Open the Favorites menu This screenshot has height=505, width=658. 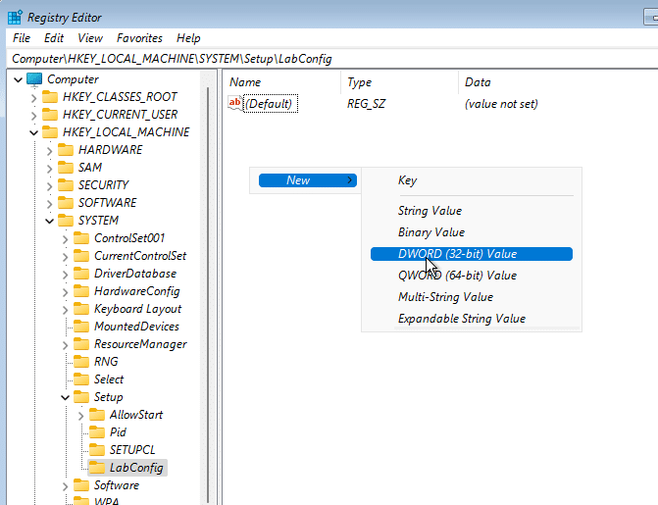139,38
